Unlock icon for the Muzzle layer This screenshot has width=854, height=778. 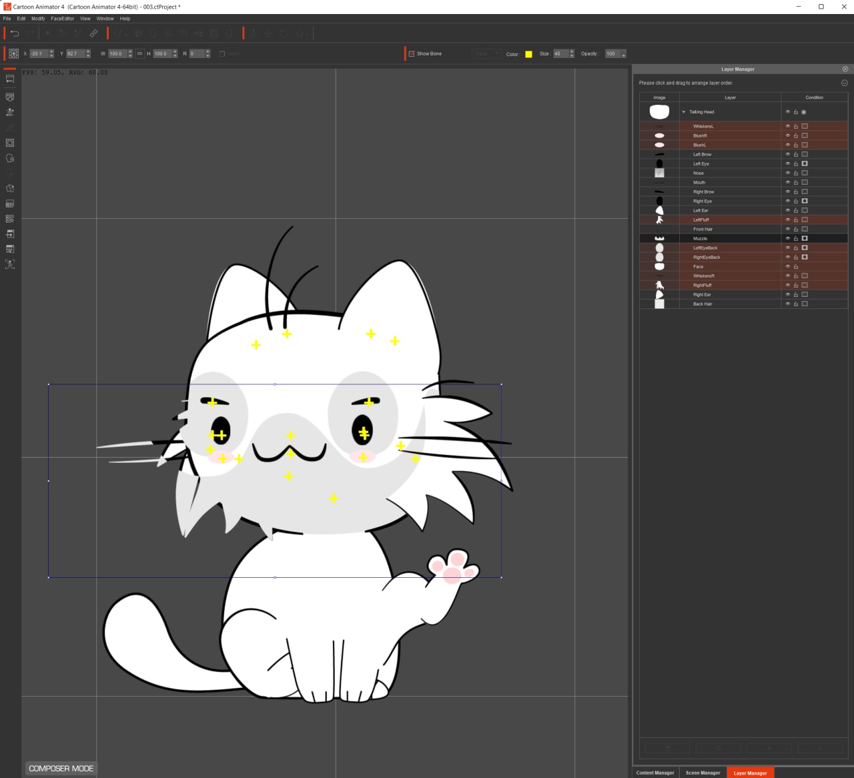(796, 238)
